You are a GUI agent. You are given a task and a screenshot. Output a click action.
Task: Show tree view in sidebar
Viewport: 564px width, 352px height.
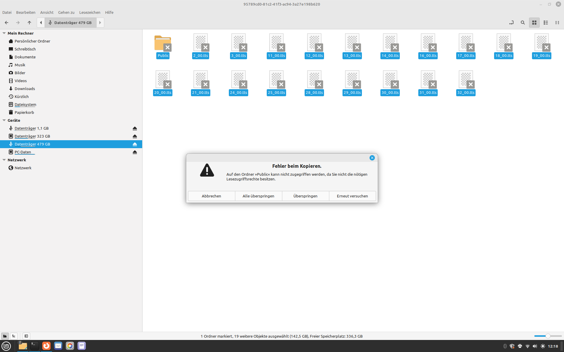pyautogui.click(x=14, y=336)
